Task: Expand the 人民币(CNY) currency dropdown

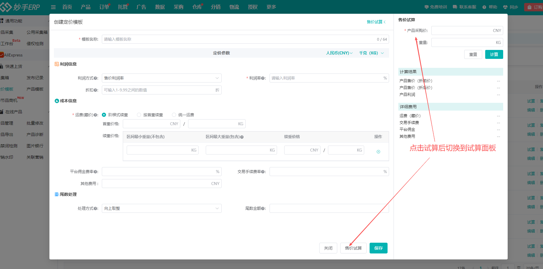Action: point(339,53)
